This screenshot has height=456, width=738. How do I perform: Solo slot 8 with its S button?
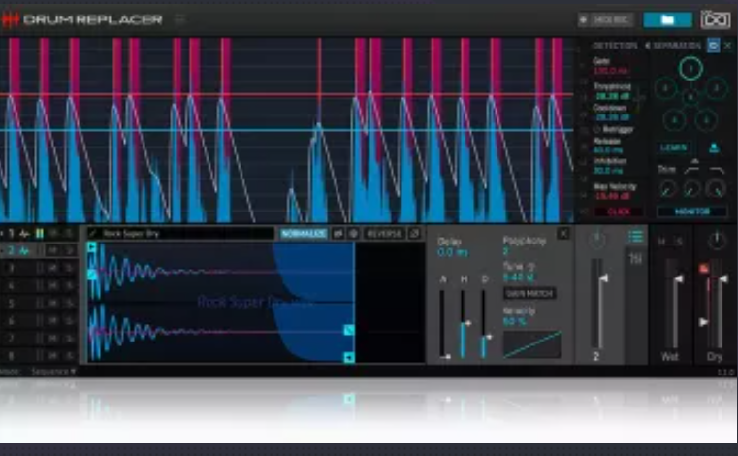pyautogui.click(x=68, y=355)
